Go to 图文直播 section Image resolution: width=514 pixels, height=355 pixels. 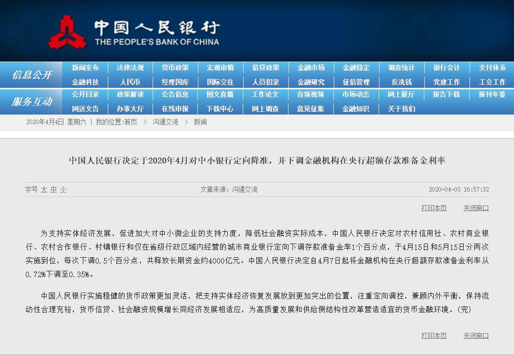(x=220, y=94)
